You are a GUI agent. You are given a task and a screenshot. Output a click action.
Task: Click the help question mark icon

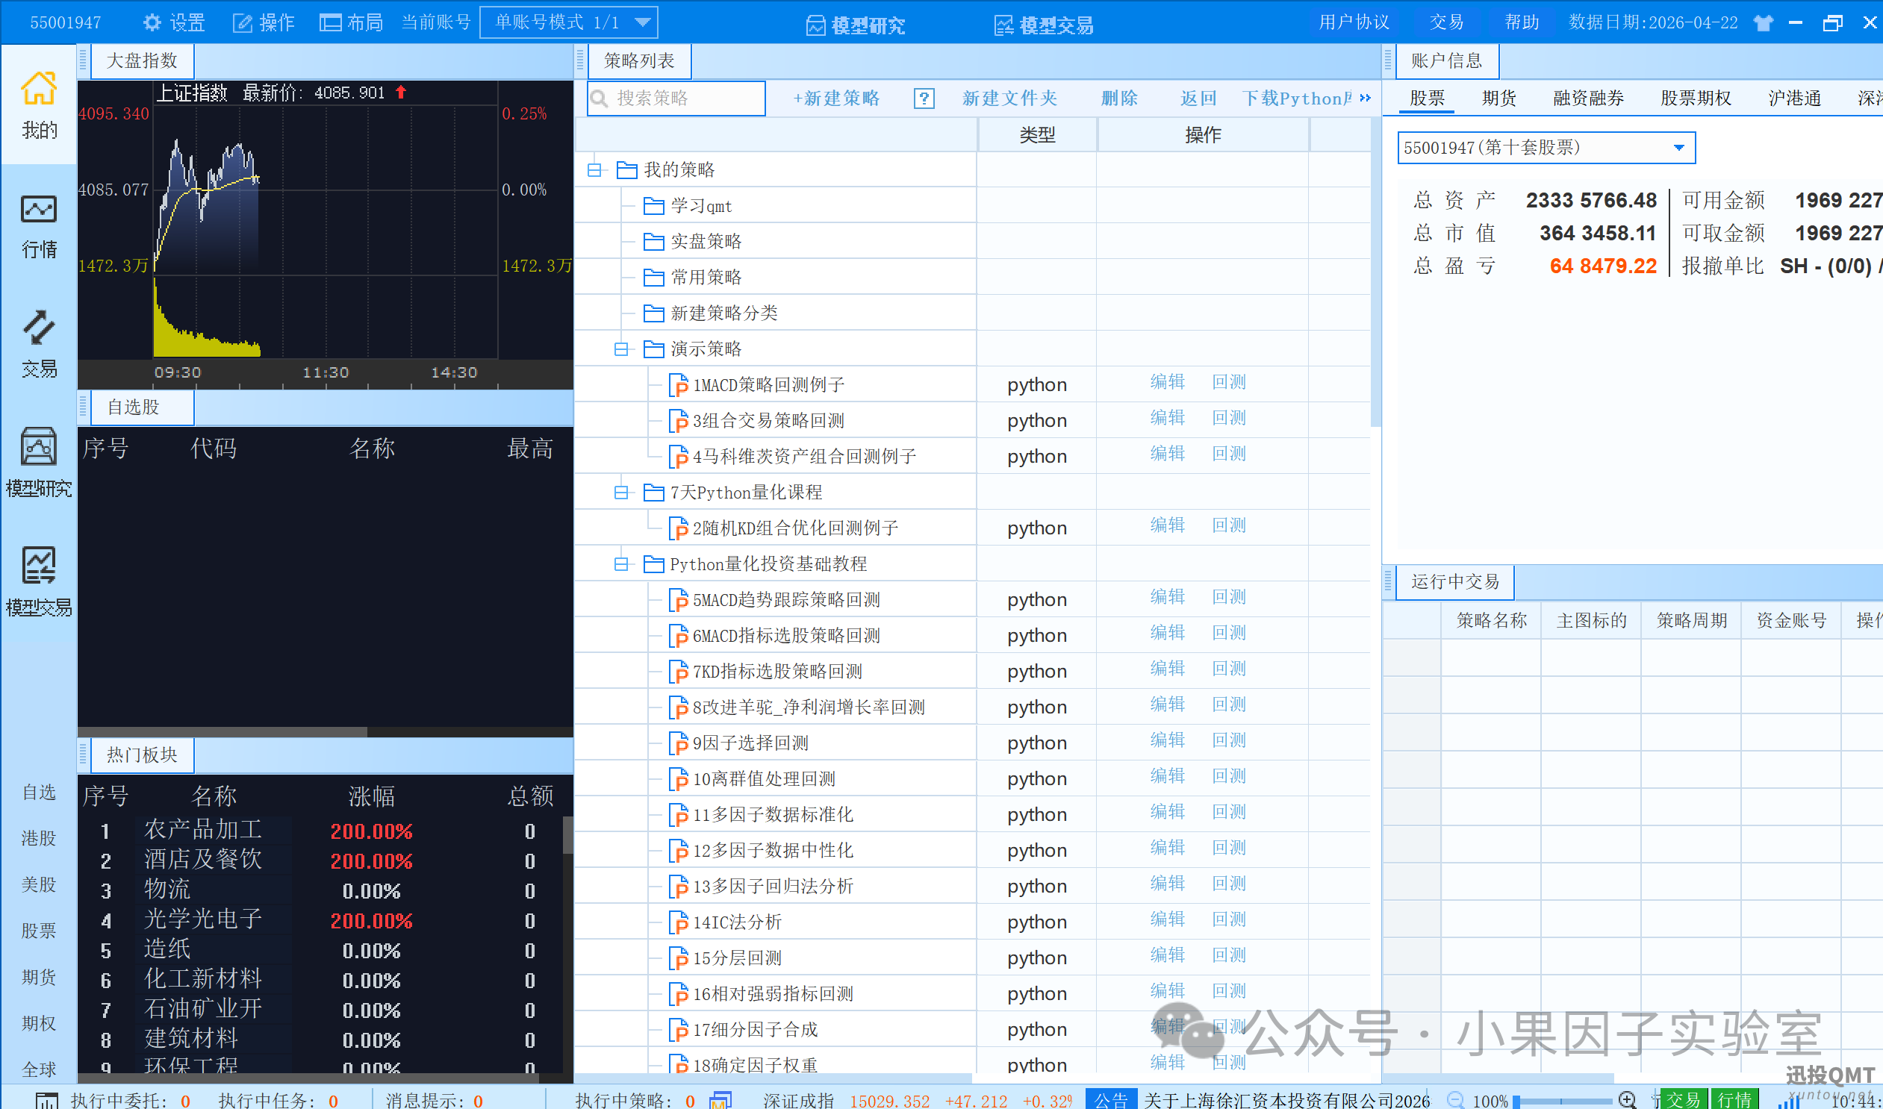(x=924, y=99)
